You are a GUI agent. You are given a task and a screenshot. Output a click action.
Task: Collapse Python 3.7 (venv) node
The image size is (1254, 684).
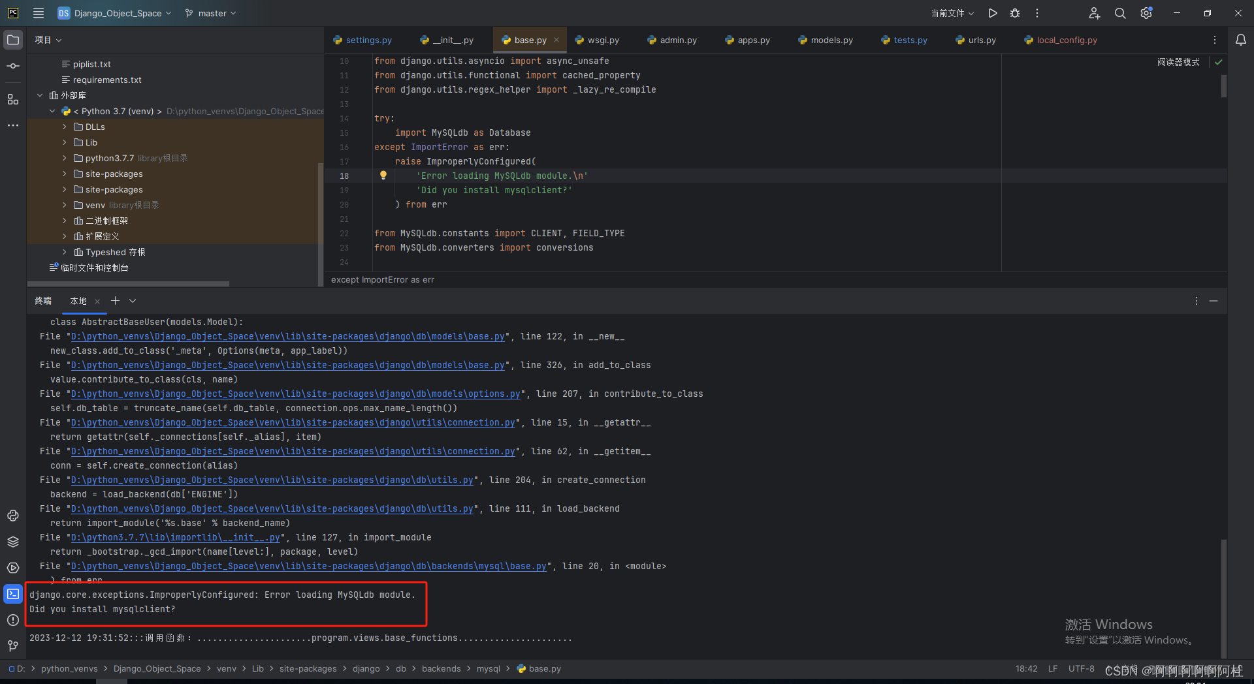52,111
